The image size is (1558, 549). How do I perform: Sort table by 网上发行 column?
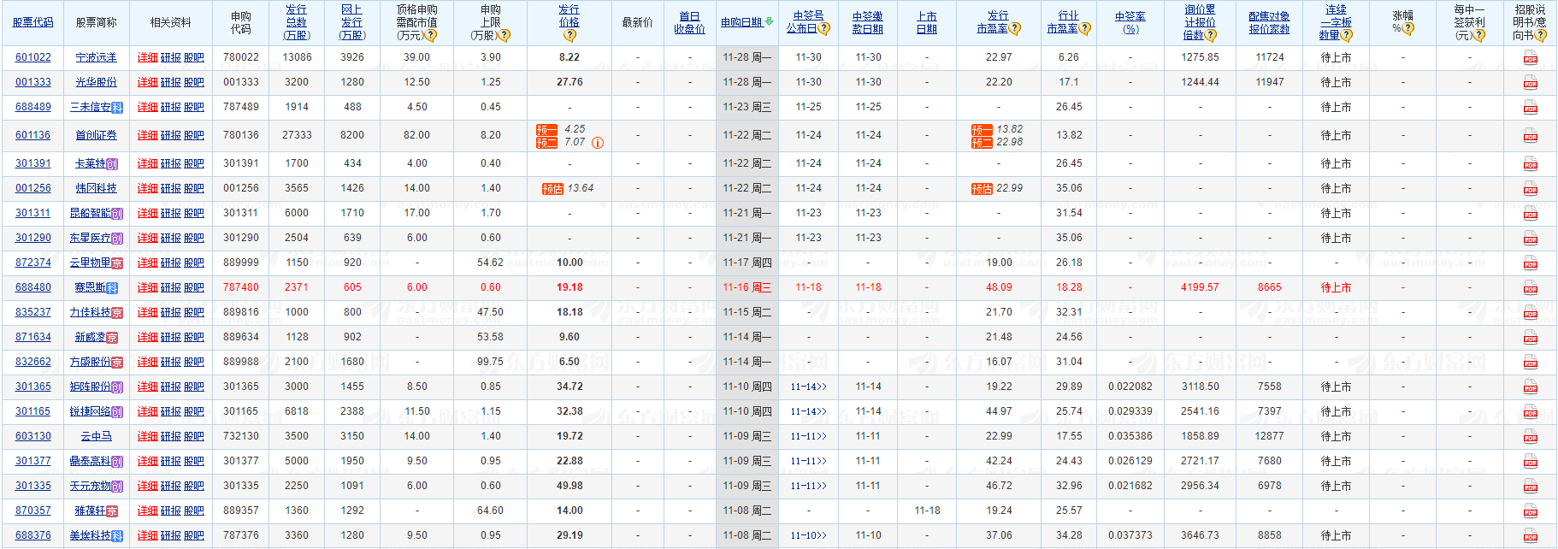(x=352, y=22)
